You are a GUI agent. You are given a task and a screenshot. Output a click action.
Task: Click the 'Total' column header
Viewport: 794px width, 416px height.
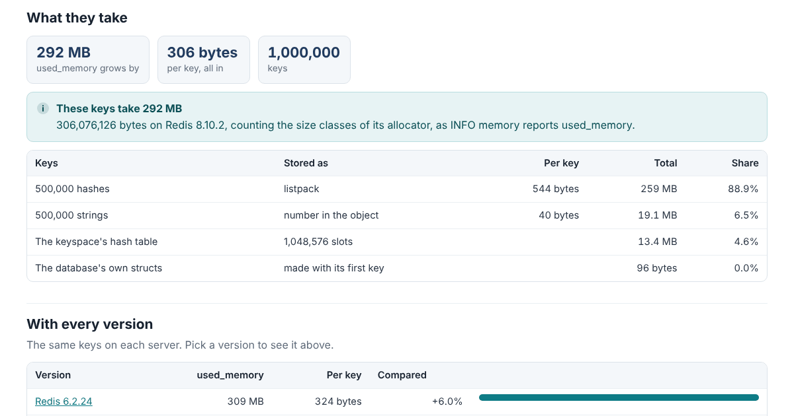coord(666,163)
